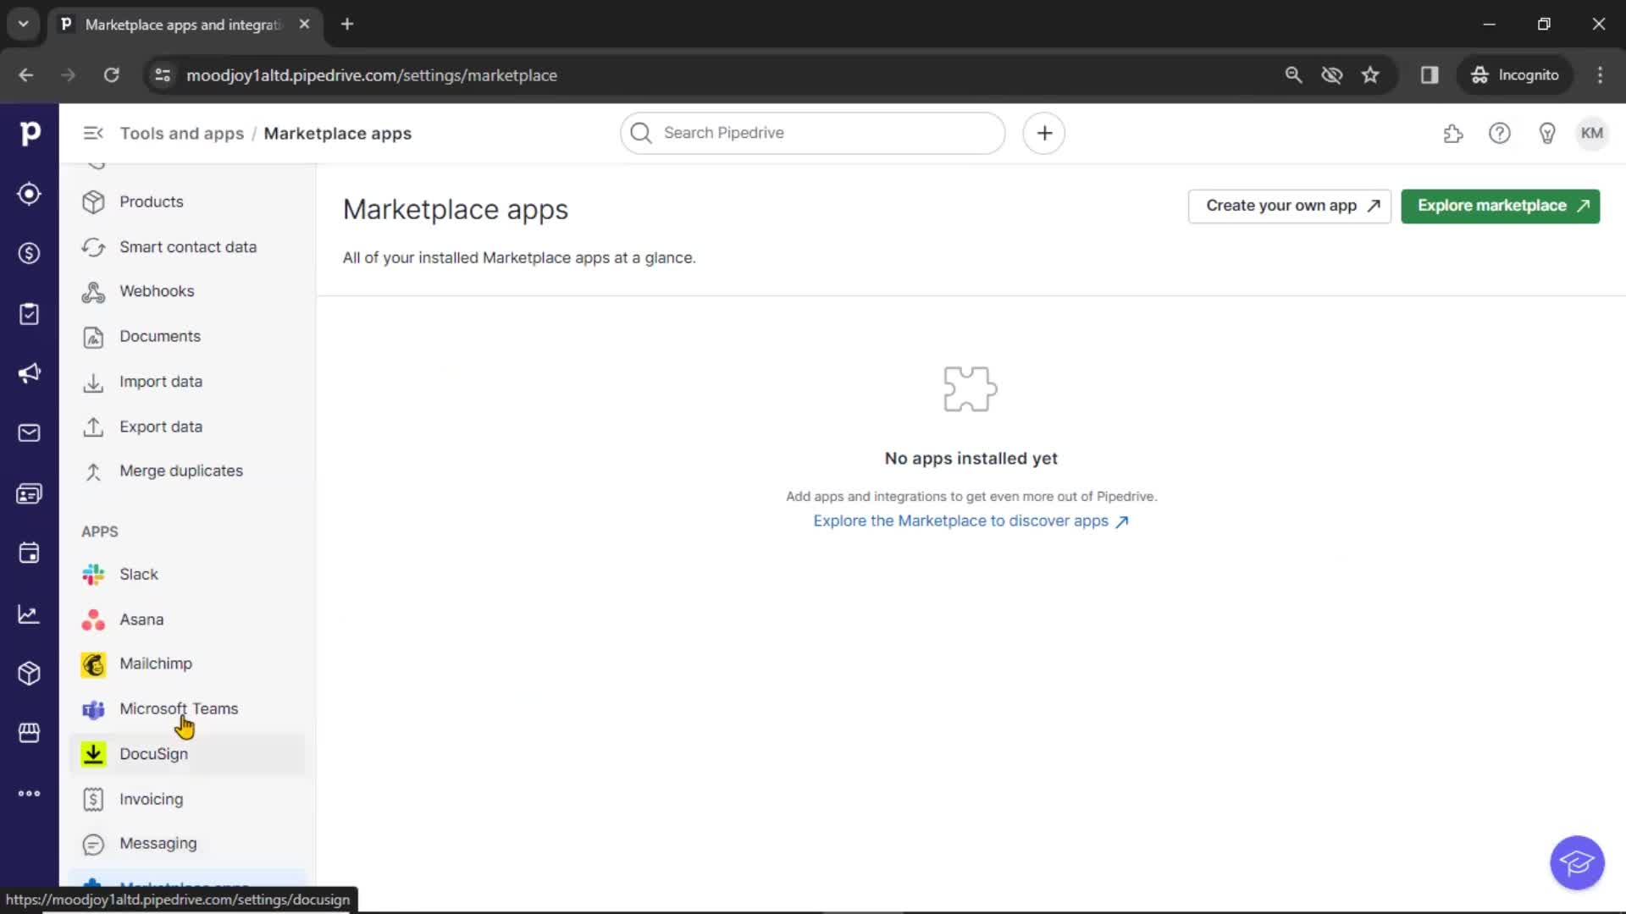Image resolution: width=1626 pixels, height=914 pixels.
Task: Open Activities from the calendar icon
Action: coord(30,553)
